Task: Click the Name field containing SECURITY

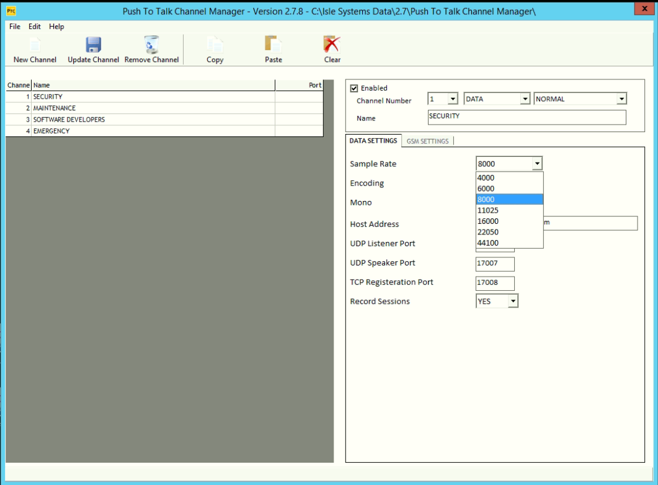Action: [x=527, y=117]
